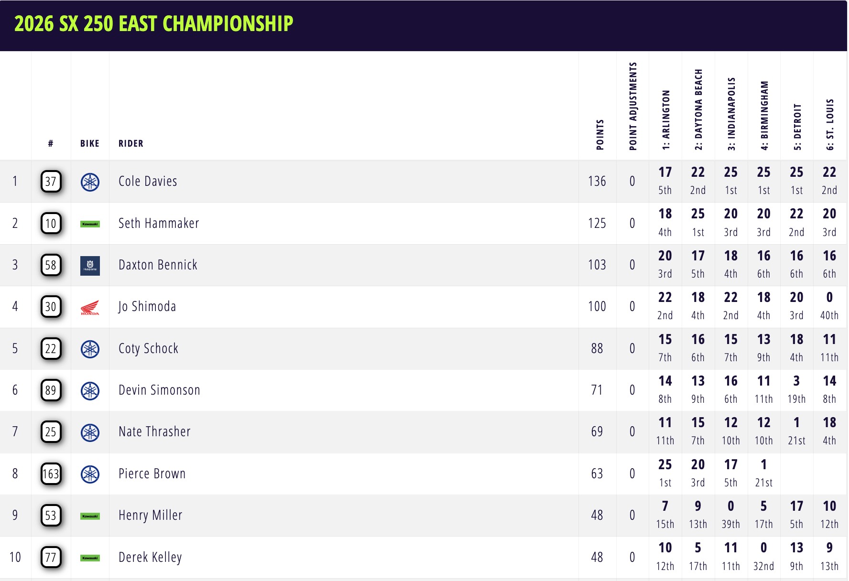Click Jo Shimoda's Honda wing logo

click(90, 307)
